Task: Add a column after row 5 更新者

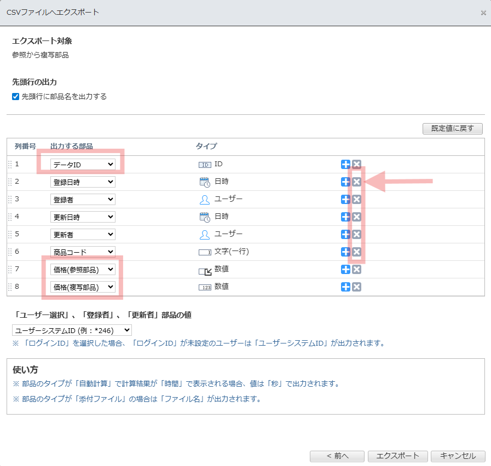Action: point(345,235)
